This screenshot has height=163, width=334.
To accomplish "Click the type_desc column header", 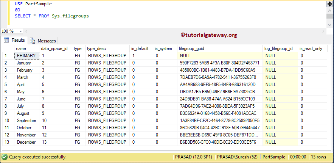I will 107,49.
